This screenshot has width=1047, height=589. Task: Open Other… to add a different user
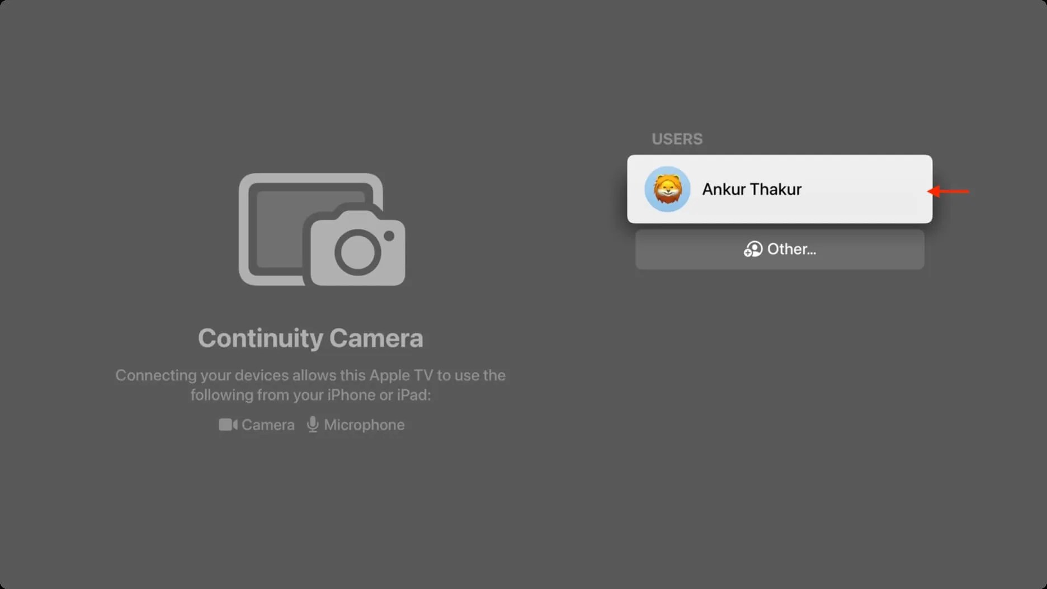pos(779,249)
